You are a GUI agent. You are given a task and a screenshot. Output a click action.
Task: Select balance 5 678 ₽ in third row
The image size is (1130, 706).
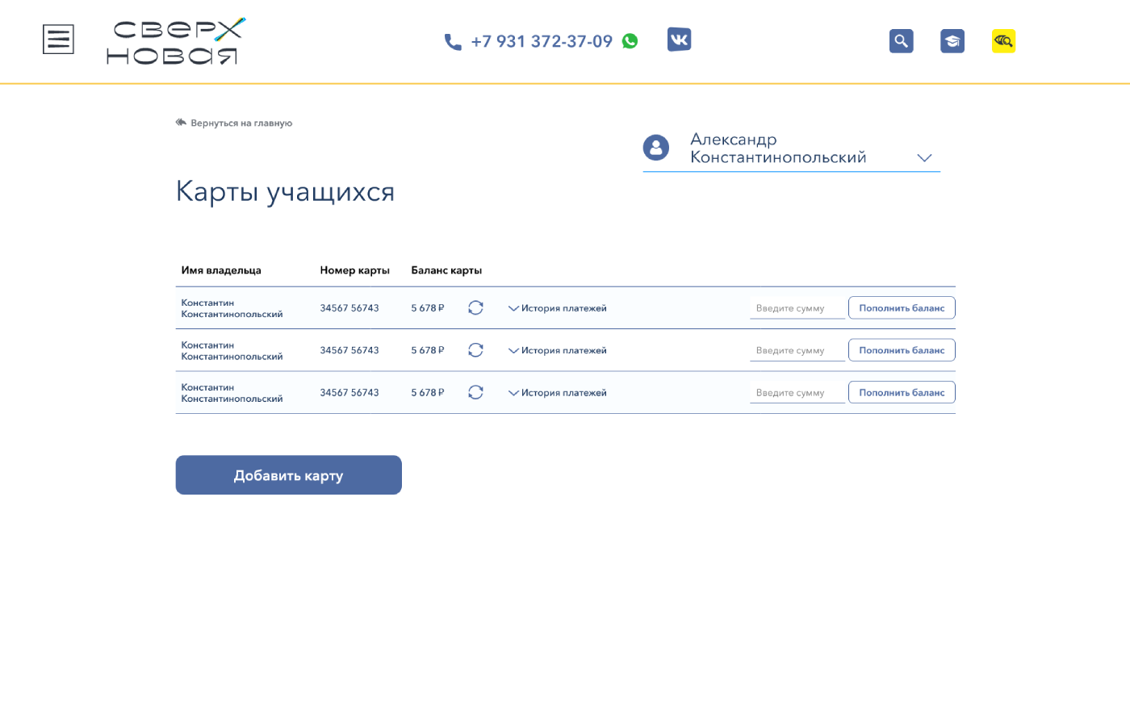coord(428,393)
